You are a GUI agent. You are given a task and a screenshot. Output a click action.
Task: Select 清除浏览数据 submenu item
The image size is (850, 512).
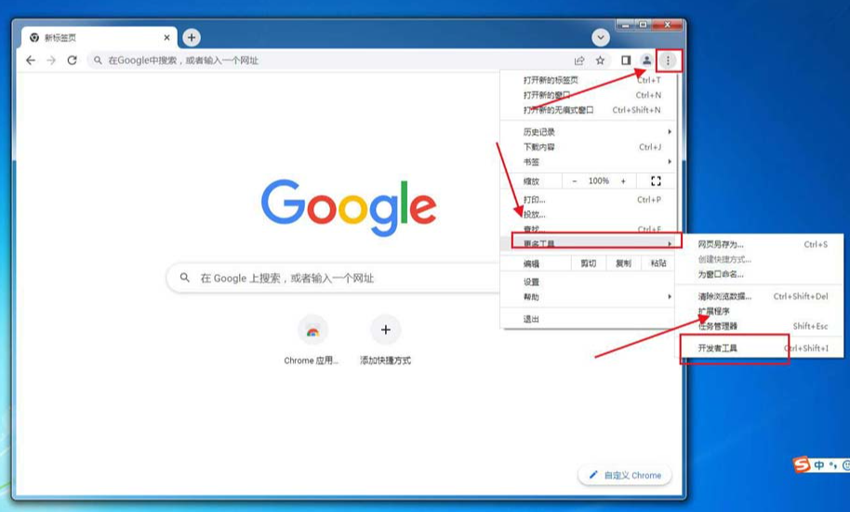point(760,296)
